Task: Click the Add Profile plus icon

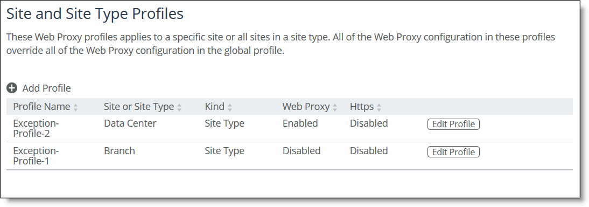Action: click(12, 88)
